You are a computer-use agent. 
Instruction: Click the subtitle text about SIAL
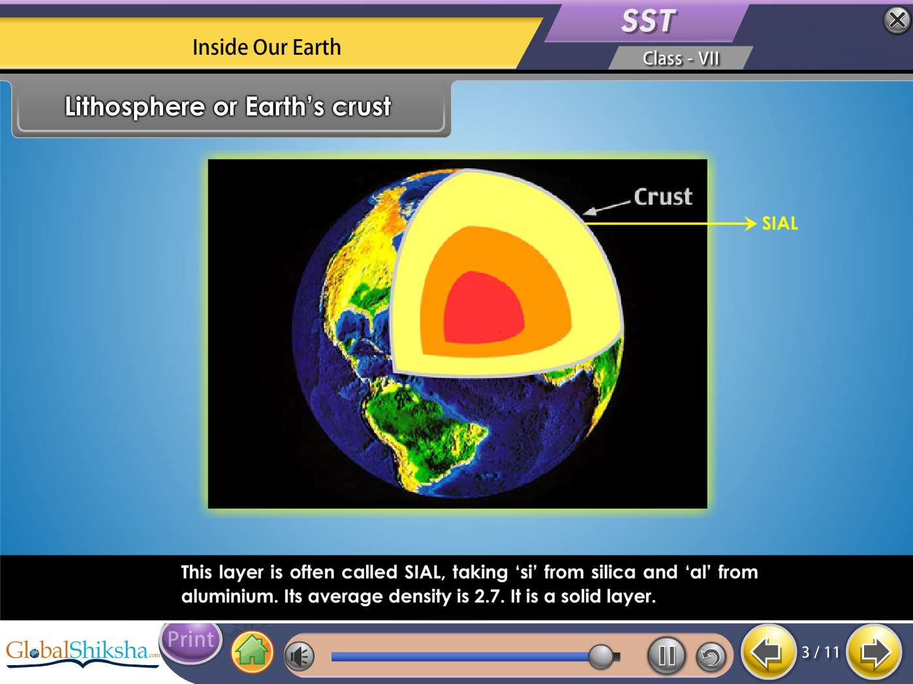coord(469,584)
